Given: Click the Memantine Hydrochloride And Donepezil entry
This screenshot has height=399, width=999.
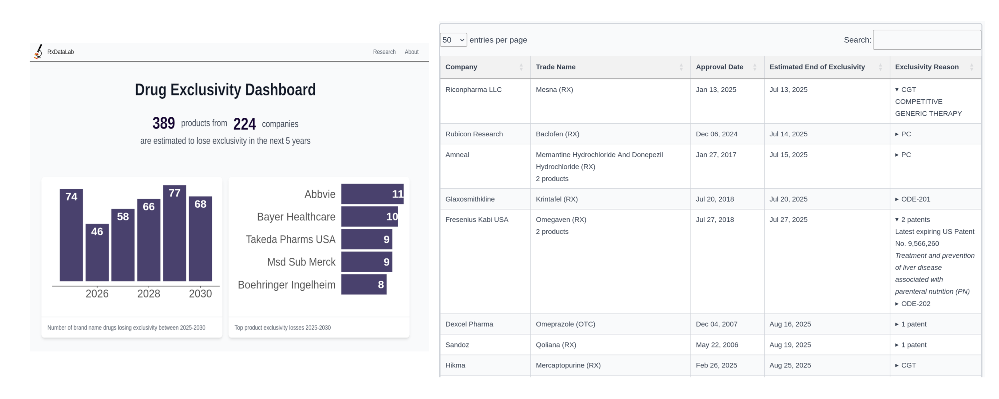Looking at the screenshot, I should (x=599, y=160).
